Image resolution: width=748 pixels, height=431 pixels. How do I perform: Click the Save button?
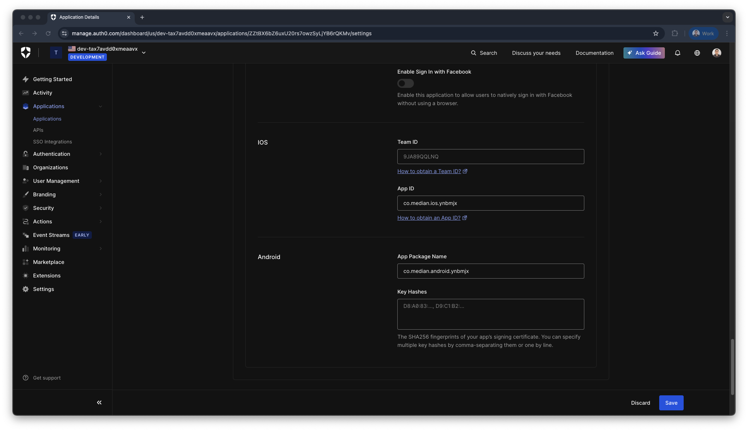(671, 402)
